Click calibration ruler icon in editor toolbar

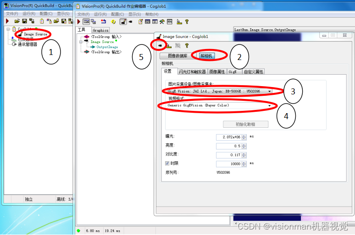click(x=179, y=22)
